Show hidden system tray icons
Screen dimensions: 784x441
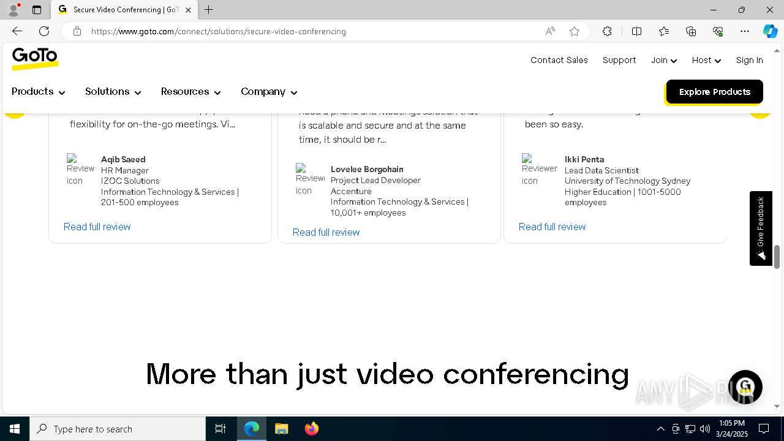(x=660, y=429)
